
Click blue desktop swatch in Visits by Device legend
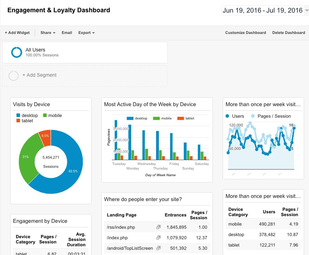point(18,116)
